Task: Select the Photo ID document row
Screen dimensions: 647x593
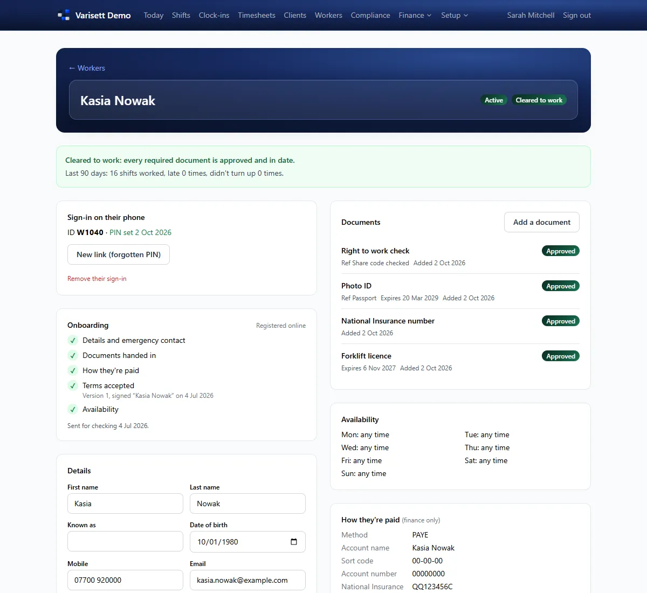Action: click(460, 291)
